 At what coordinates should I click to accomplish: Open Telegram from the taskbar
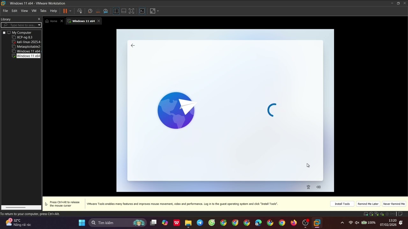(x=200, y=223)
